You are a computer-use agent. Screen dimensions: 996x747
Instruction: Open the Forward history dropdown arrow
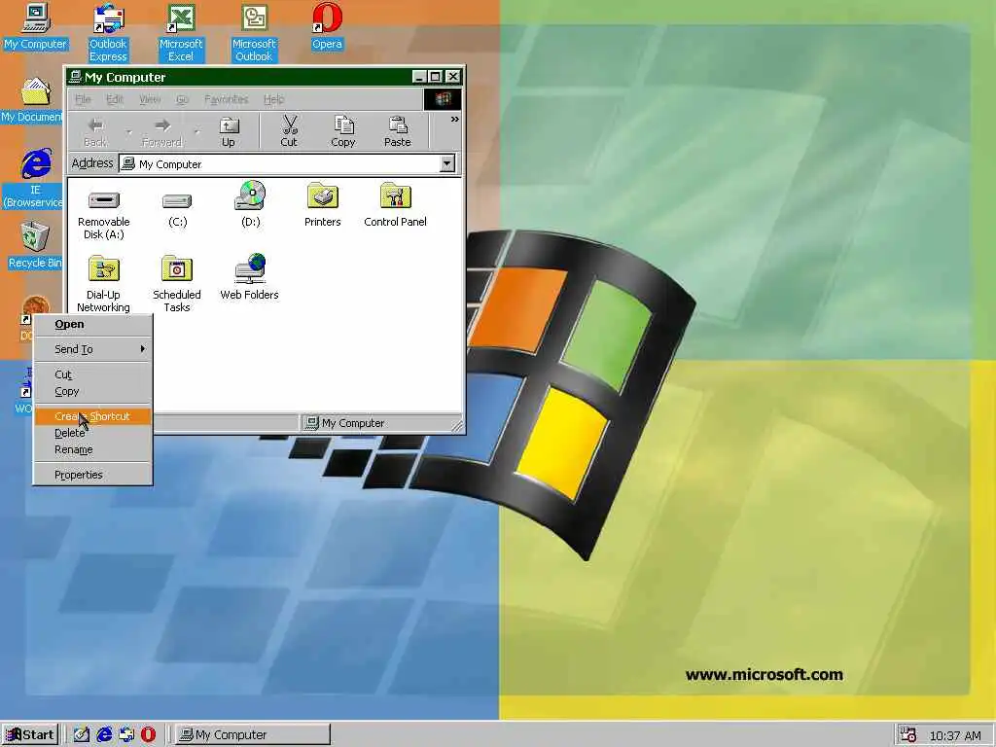196,132
